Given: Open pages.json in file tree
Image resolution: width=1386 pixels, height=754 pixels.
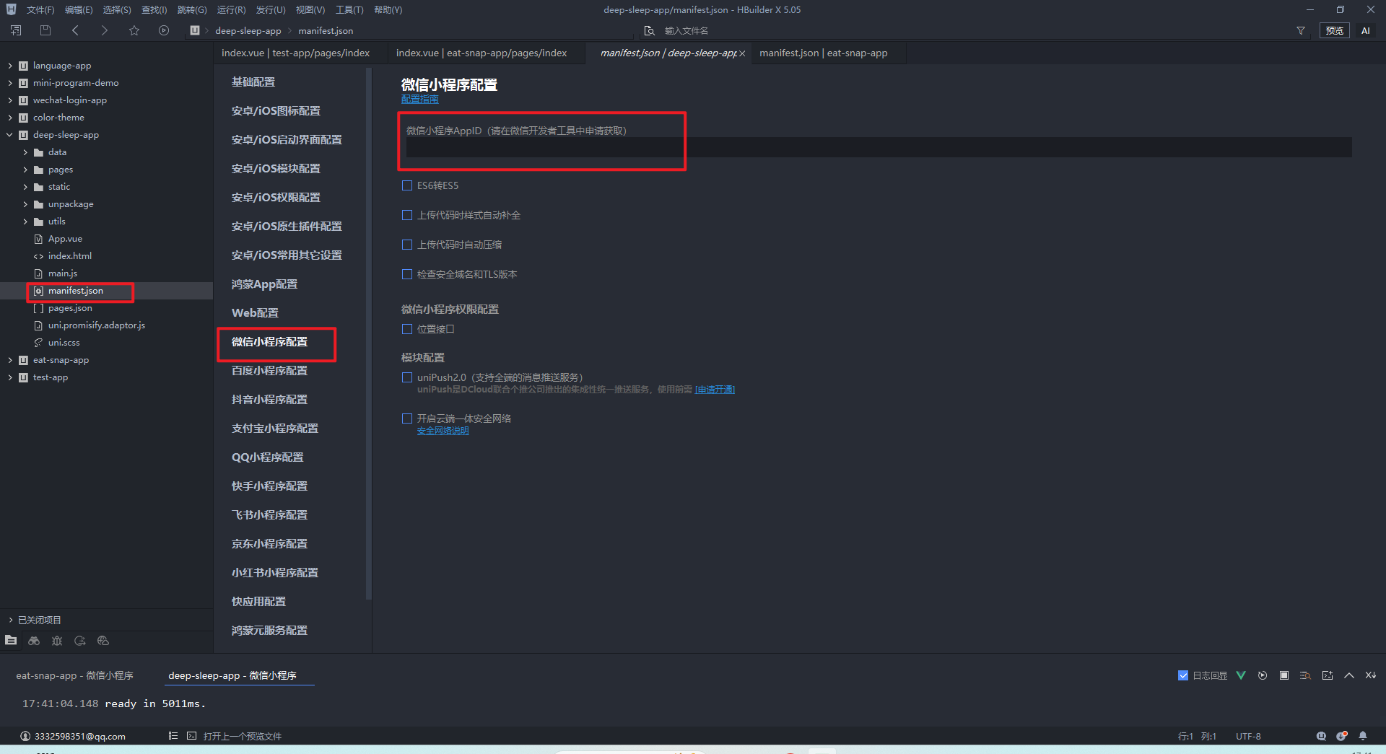Looking at the screenshot, I should [70, 308].
